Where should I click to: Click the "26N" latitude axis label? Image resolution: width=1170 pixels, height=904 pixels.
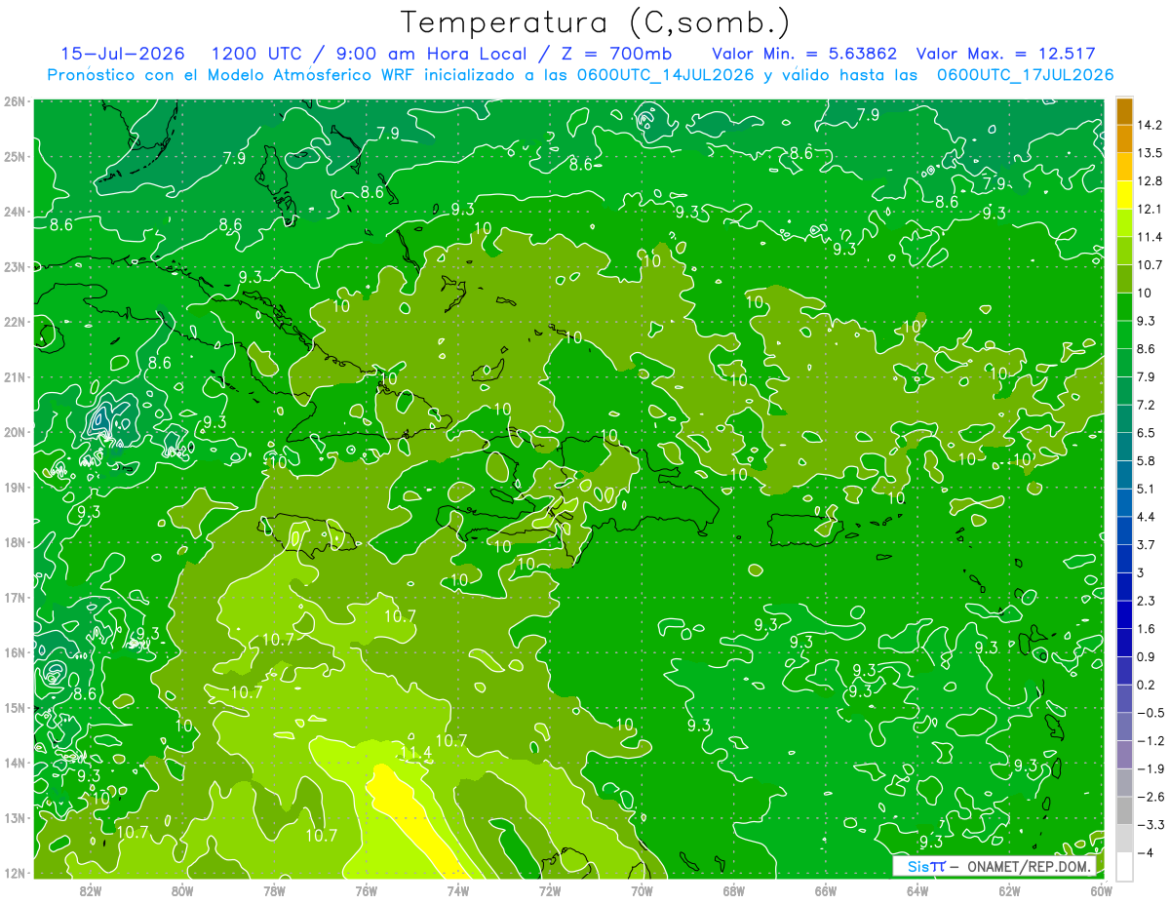point(15,101)
